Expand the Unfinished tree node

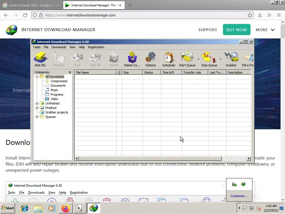(37, 103)
